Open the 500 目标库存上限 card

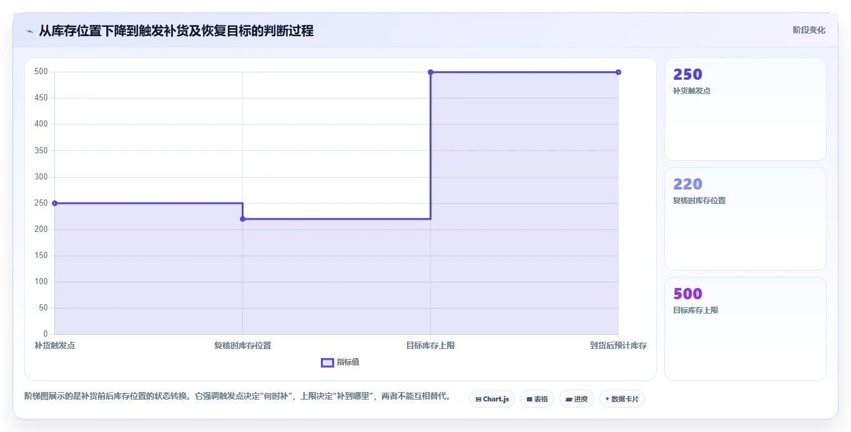(x=745, y=329)
